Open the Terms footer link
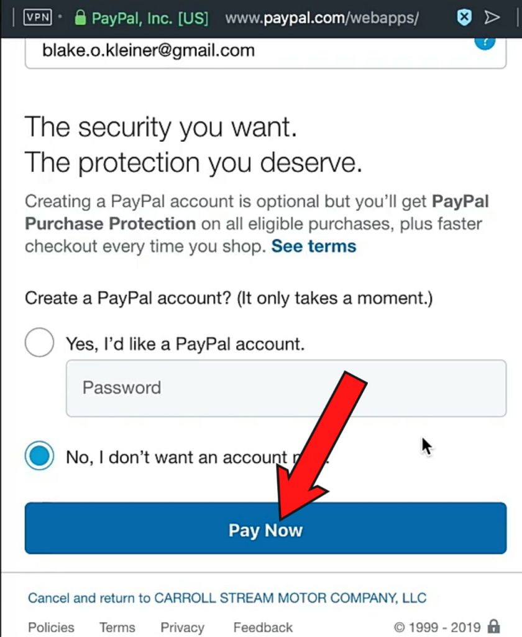This screenshot has width=522, height=637. (x=117, y=627)
